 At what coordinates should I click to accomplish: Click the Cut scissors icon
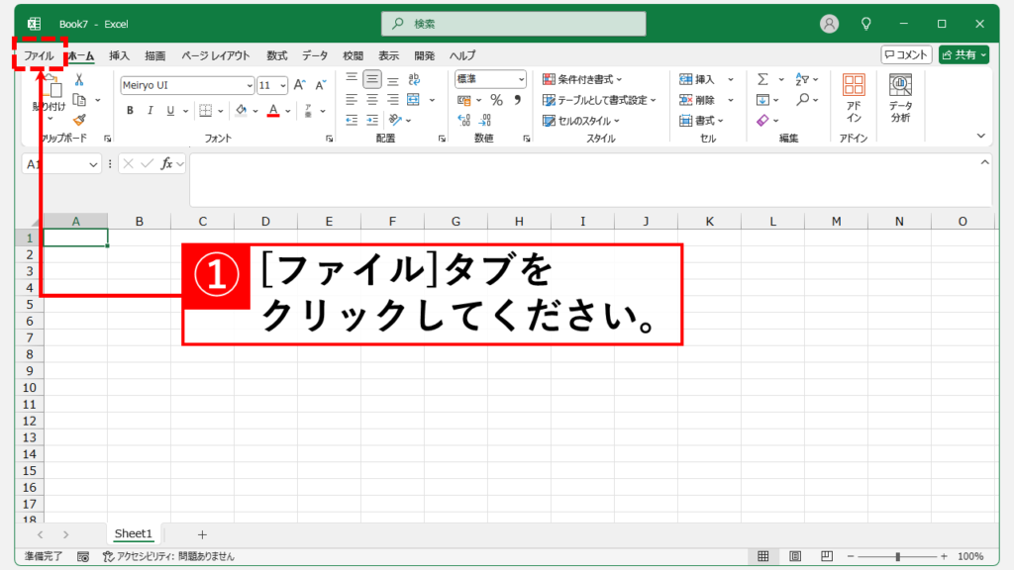click(79, 80)
